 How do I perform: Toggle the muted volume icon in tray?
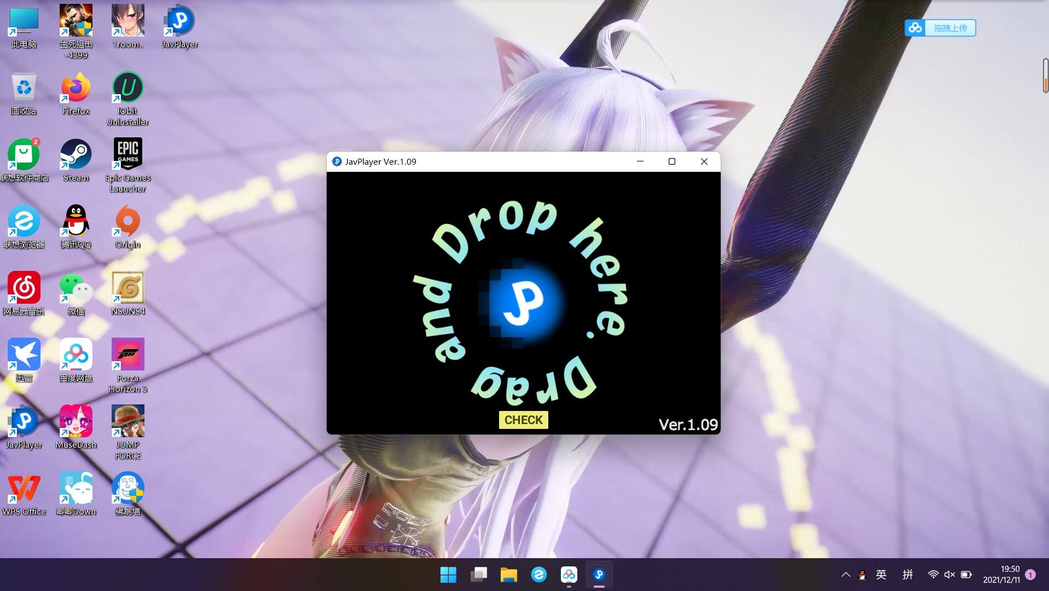[x=949, y=575]
